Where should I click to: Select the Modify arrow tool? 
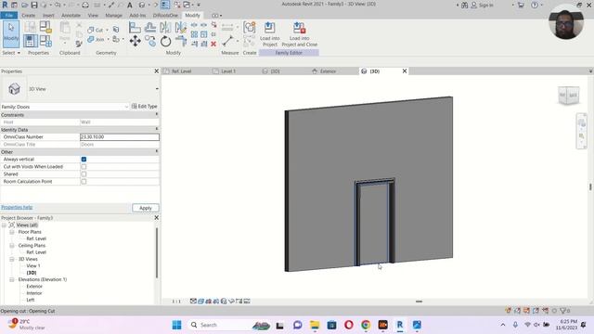[x=11, y=33]
